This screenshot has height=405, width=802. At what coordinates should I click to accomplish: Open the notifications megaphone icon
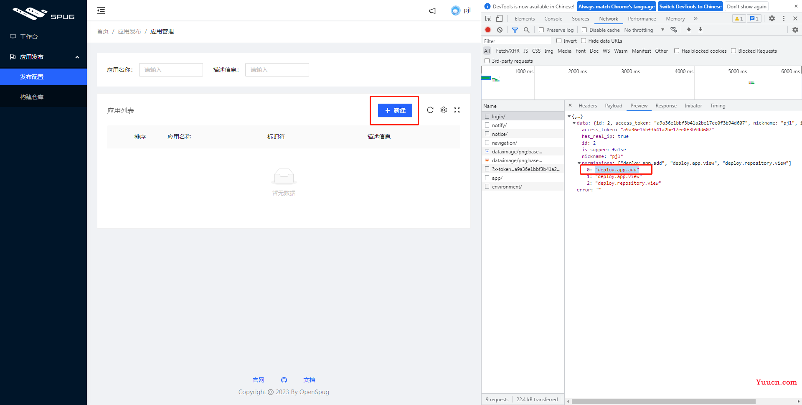point(432,11)
